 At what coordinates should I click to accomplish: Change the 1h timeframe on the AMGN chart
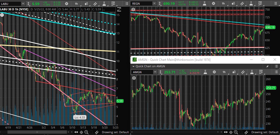(224, 72)
